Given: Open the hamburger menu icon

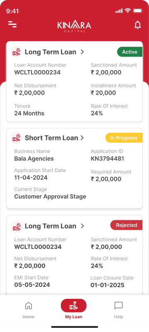Looking at the screenshot, I should tap(12, 24).
